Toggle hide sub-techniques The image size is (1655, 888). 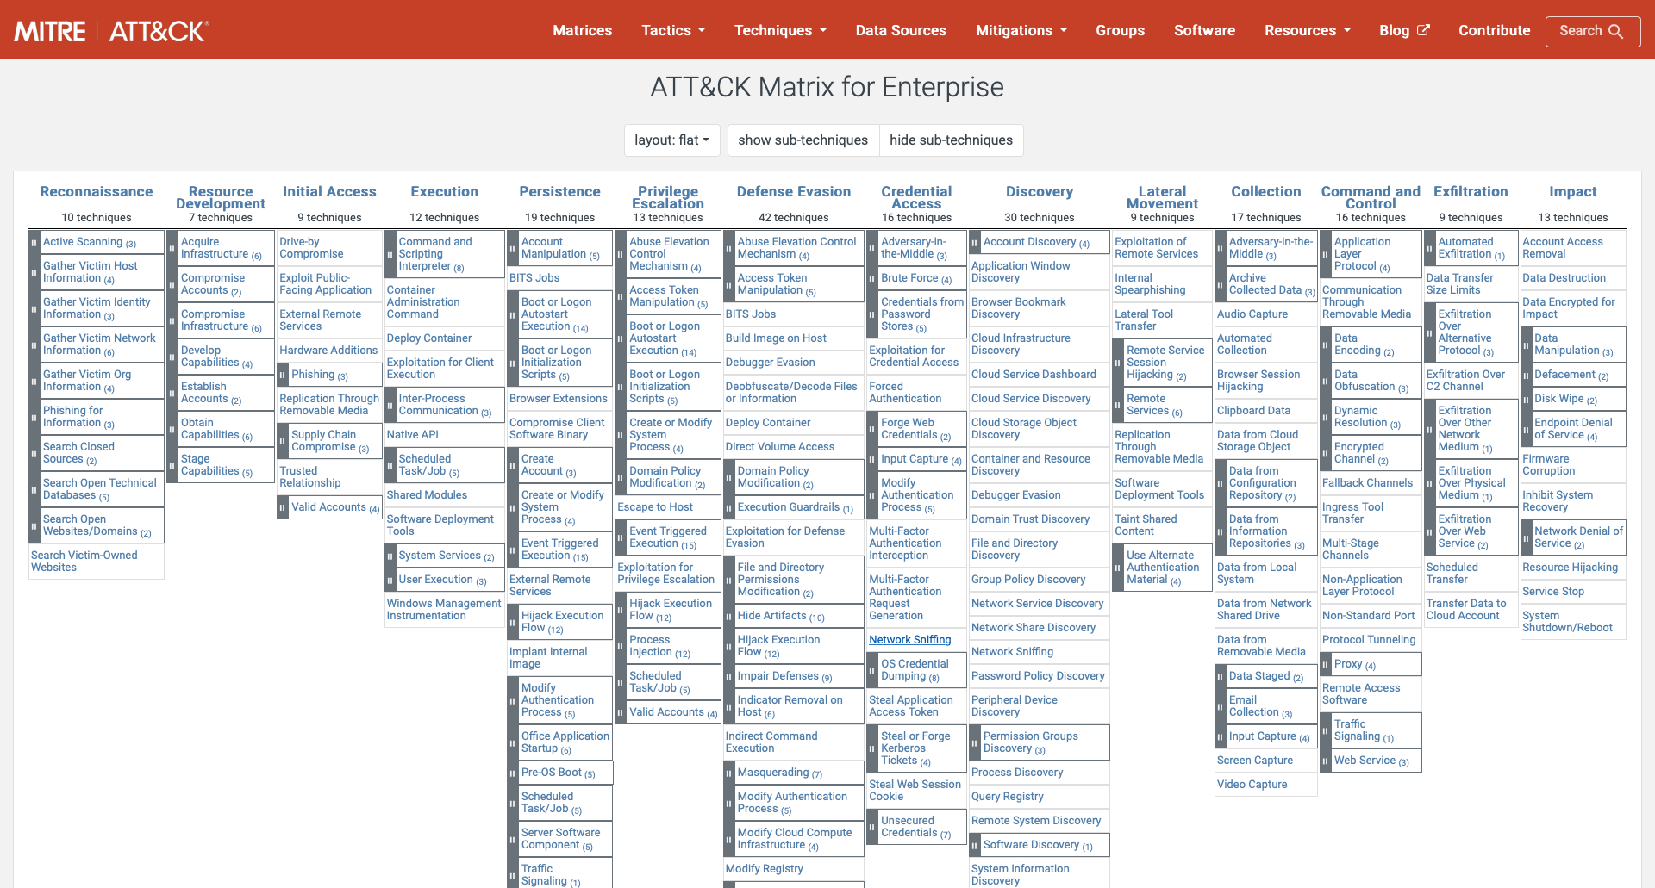[x=951, y=140]
